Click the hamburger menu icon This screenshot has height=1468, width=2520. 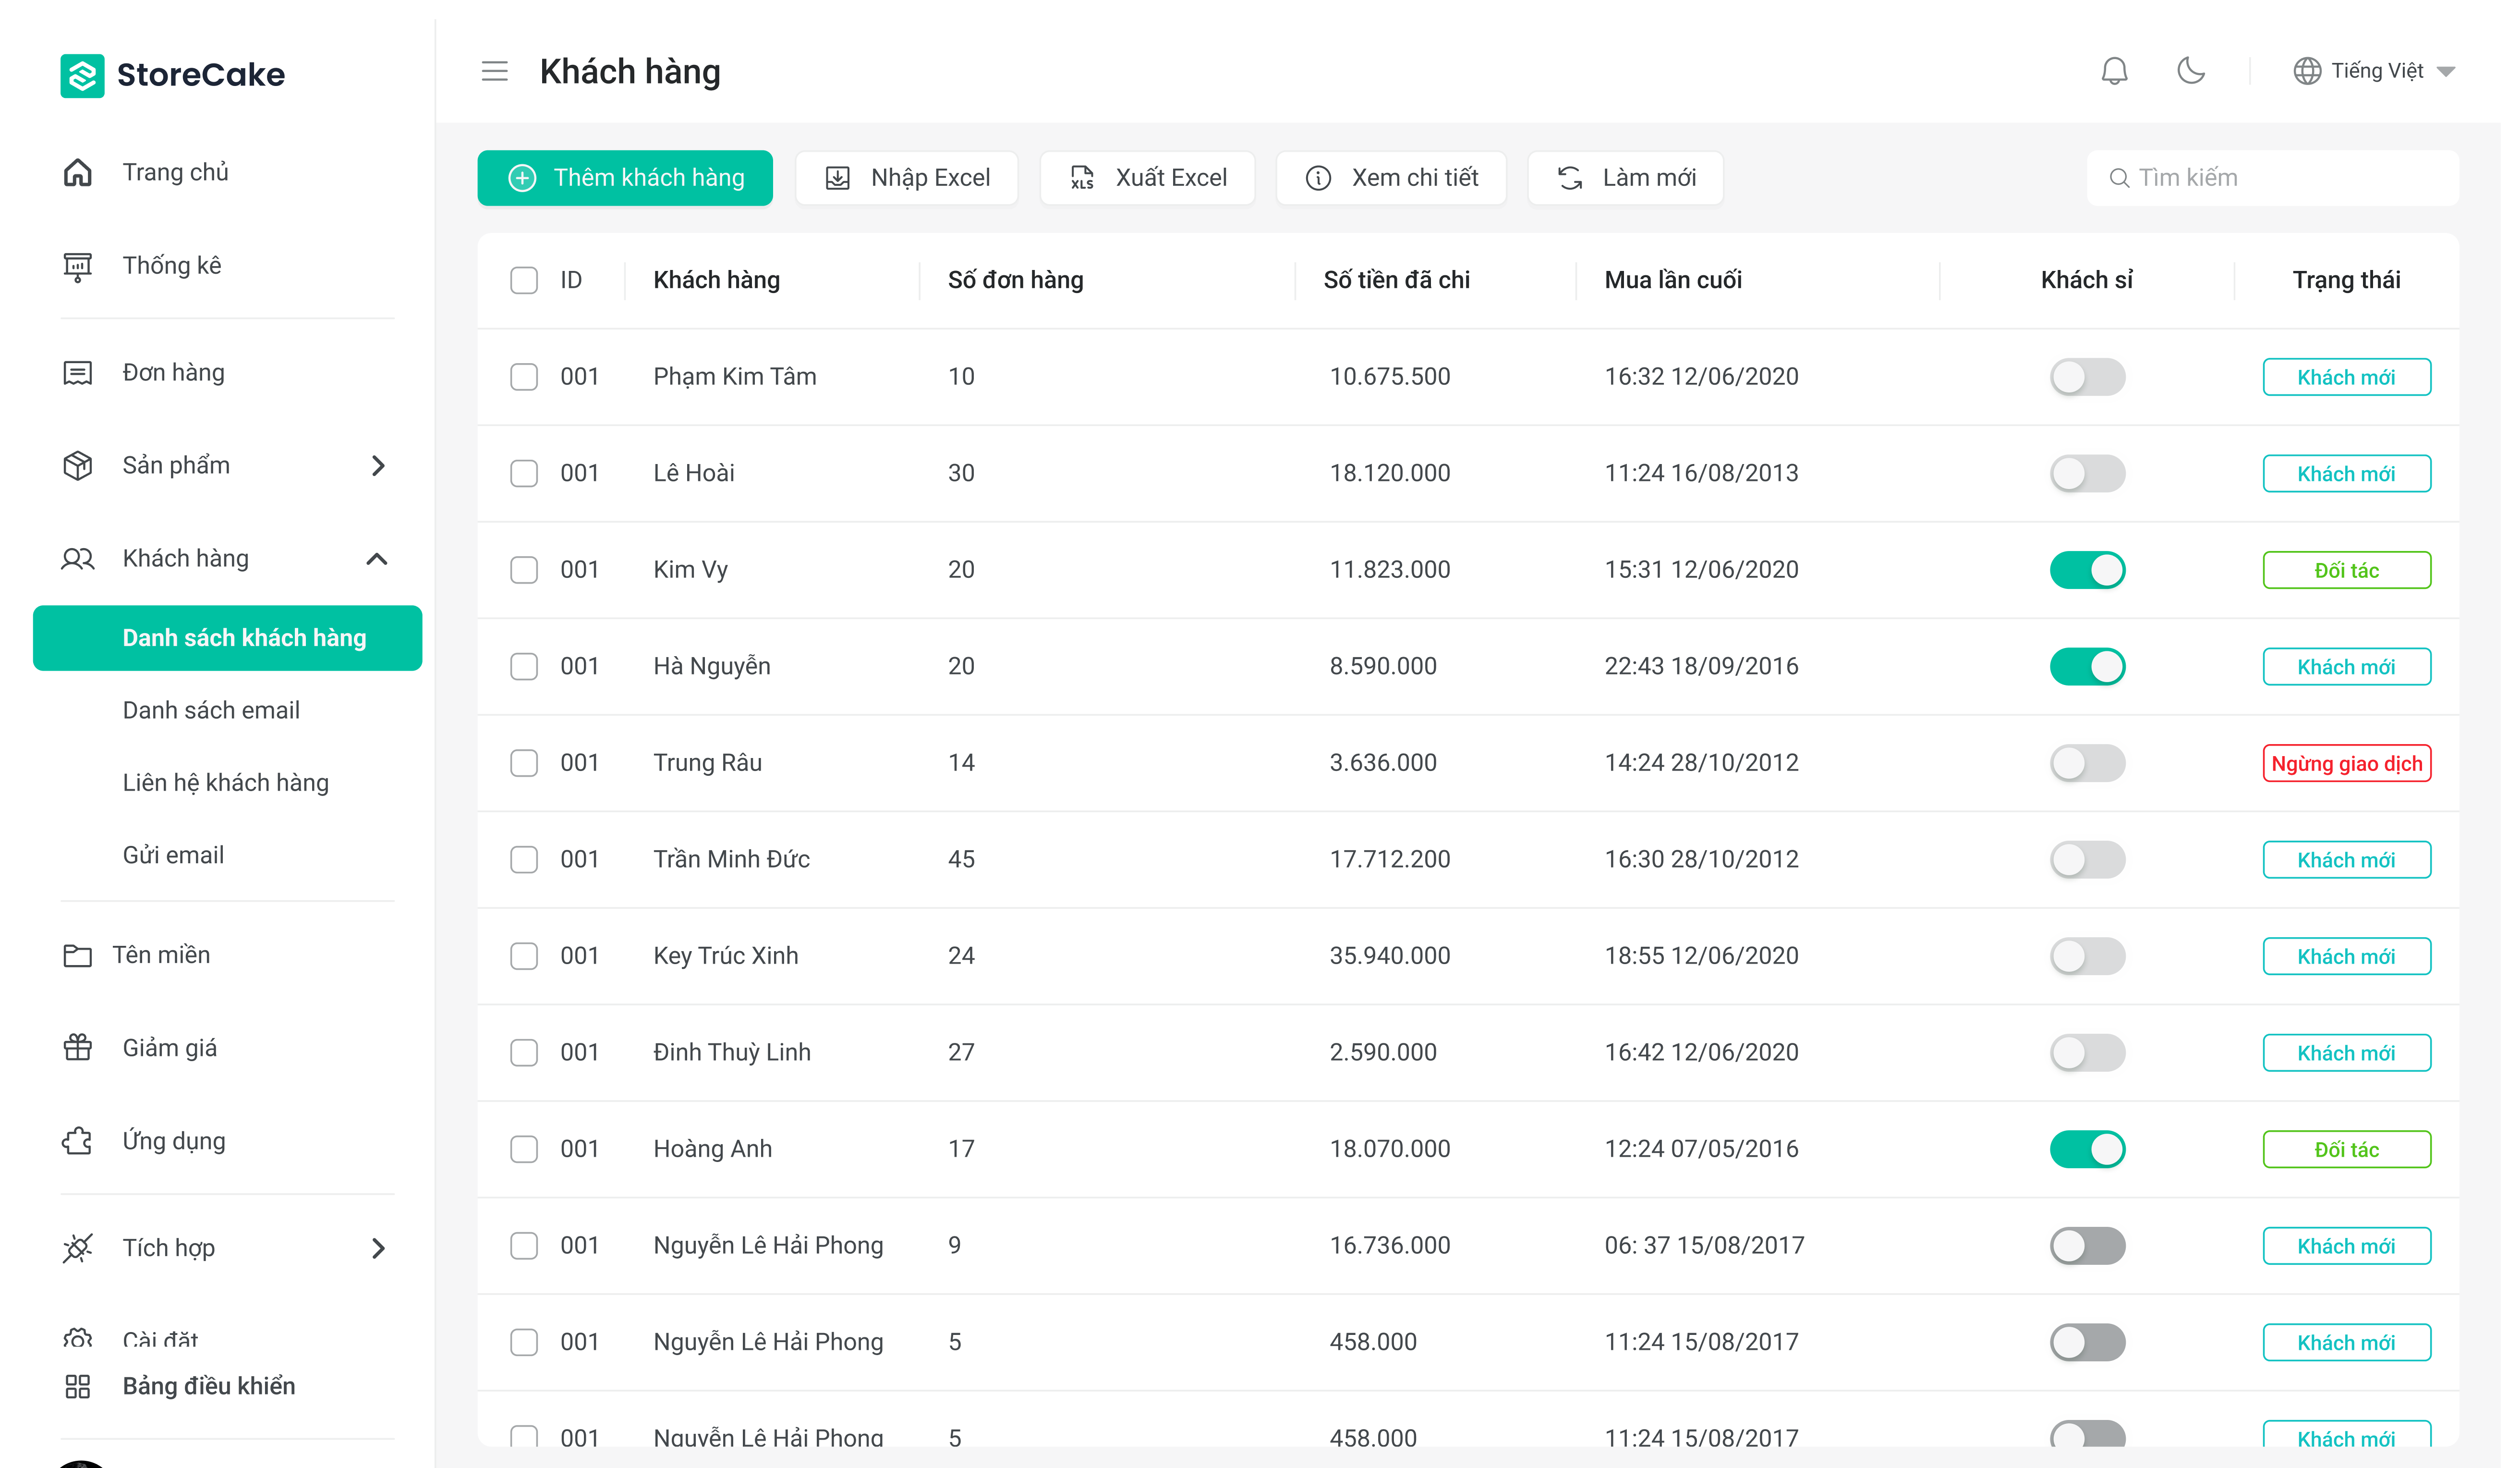pyautogui.click(x=494, y=71)
